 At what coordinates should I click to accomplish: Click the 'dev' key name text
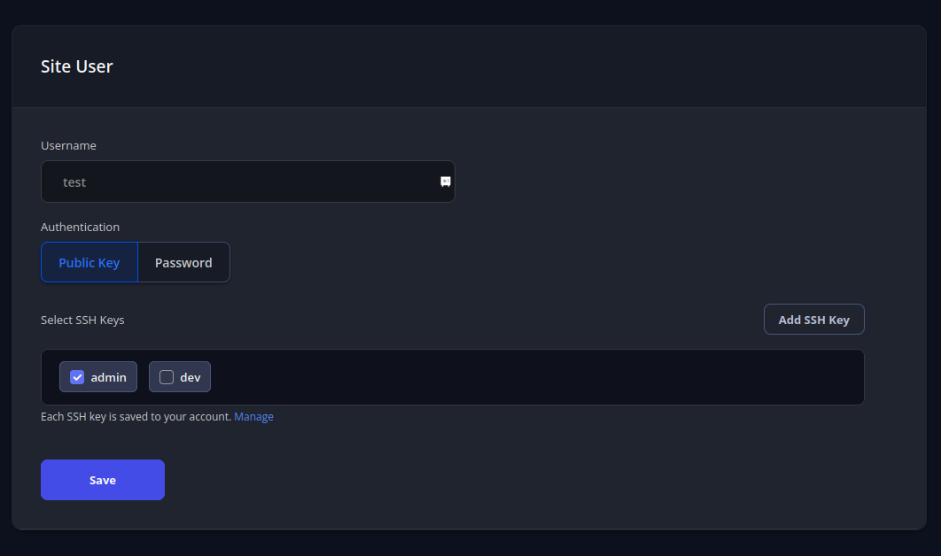tap(191, 377)
